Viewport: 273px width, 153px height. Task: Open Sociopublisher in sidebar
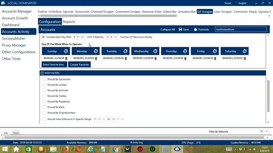pyautogui.click(x=14, y=38)
